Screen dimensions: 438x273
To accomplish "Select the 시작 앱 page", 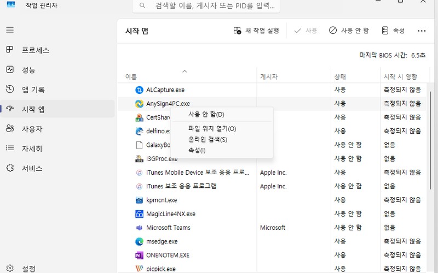I will [57, 109].
